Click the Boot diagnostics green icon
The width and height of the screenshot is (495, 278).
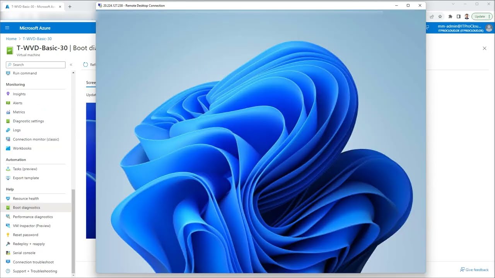(8, 208)
